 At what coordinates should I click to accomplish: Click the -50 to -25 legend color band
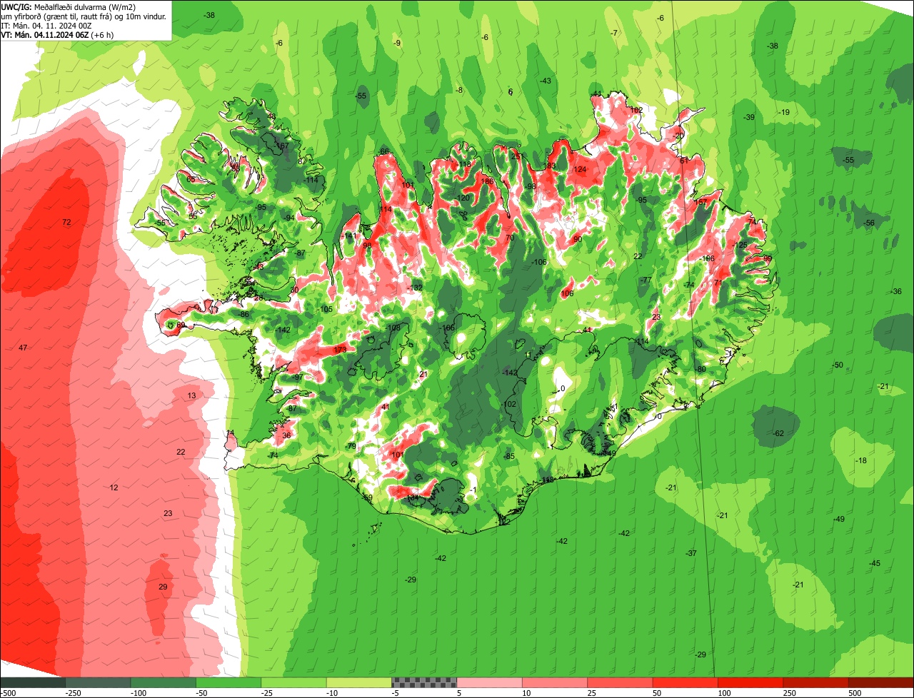tap(228, 682)
